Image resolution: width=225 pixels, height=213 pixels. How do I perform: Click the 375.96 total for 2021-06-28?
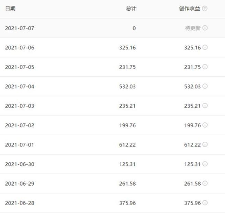point(127,203)
